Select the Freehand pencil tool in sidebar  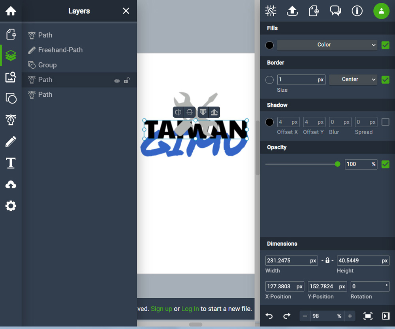click(11, 141)
